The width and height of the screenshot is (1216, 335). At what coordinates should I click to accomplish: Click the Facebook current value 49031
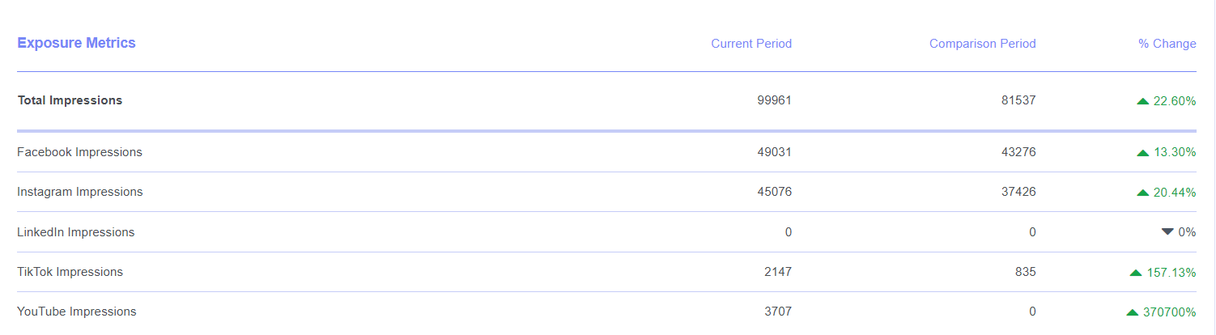click(x=774, y=152)
